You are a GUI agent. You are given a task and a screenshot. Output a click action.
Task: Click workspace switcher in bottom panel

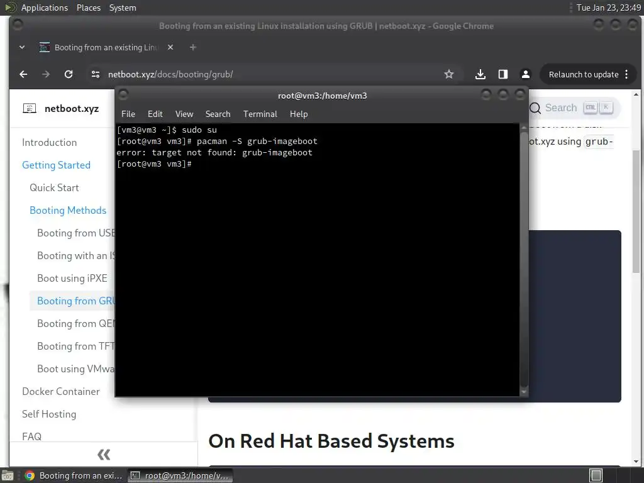pyautogui.click(x=596, y=475)
